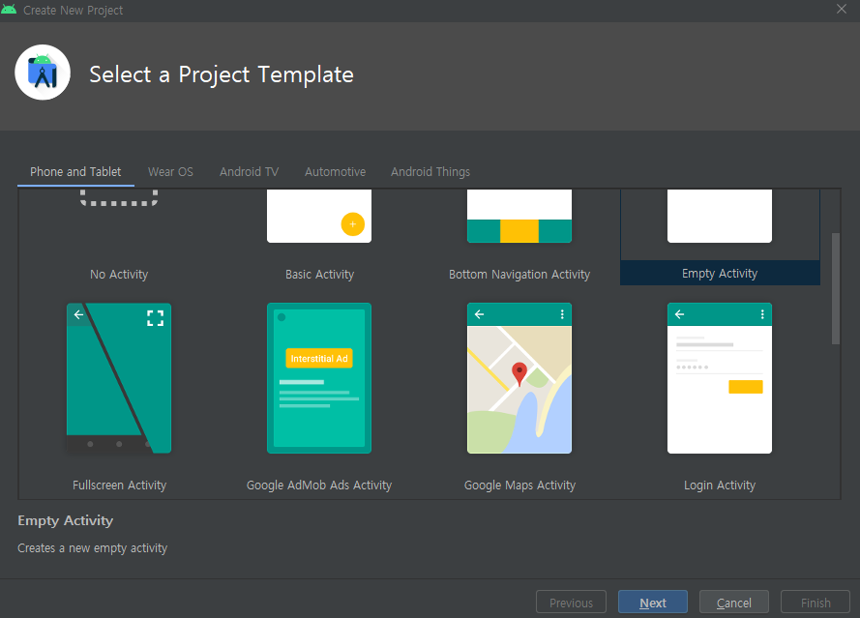Click back arrow in Google Maps thumbnail
The height and width of the screenshot is (618, 860).
click(480, 314)
